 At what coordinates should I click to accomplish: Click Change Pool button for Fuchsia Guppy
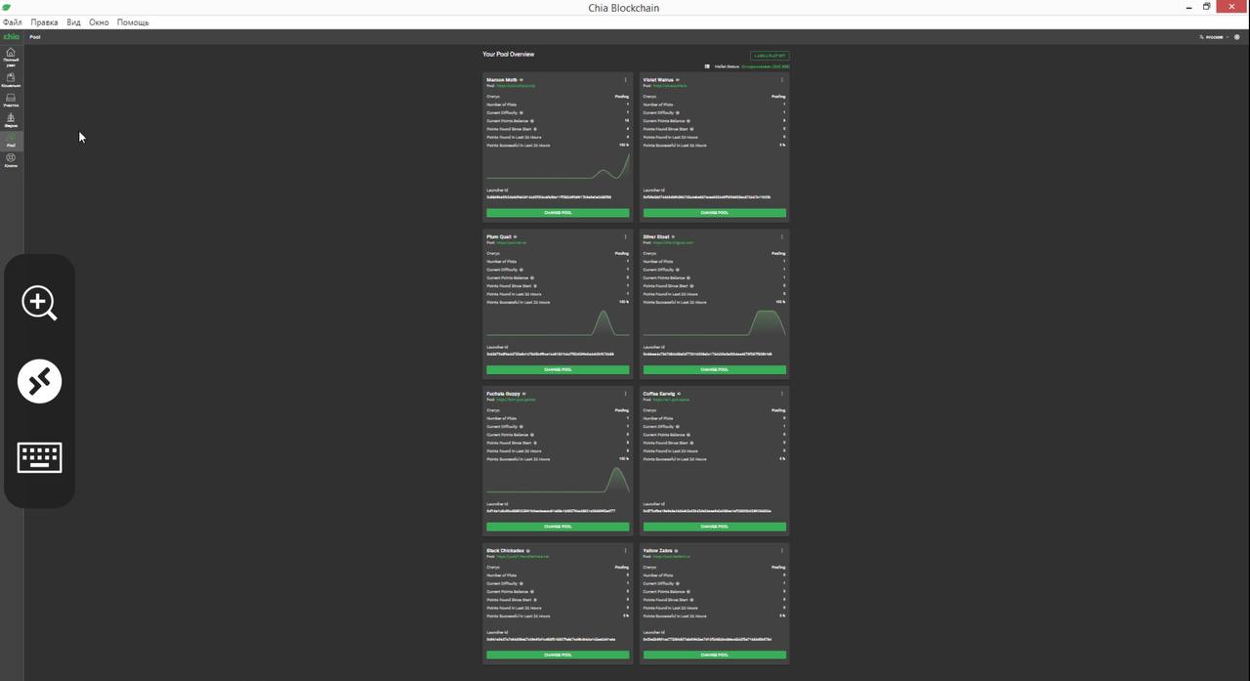(558, 527)
